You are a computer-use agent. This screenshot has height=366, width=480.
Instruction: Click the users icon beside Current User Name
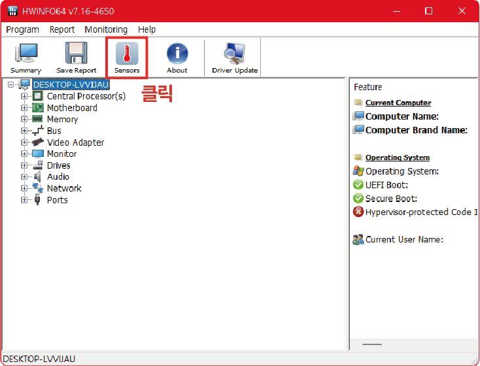coord(358,239)
